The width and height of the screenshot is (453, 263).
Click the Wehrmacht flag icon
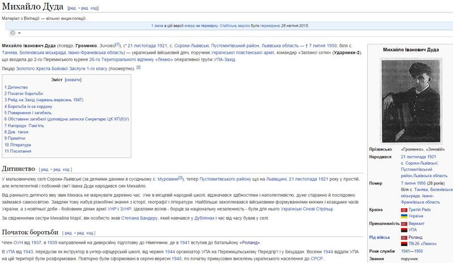(404, 224)
